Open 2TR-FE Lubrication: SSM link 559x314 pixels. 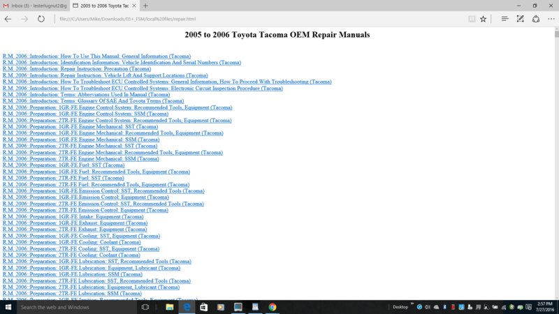72,293
